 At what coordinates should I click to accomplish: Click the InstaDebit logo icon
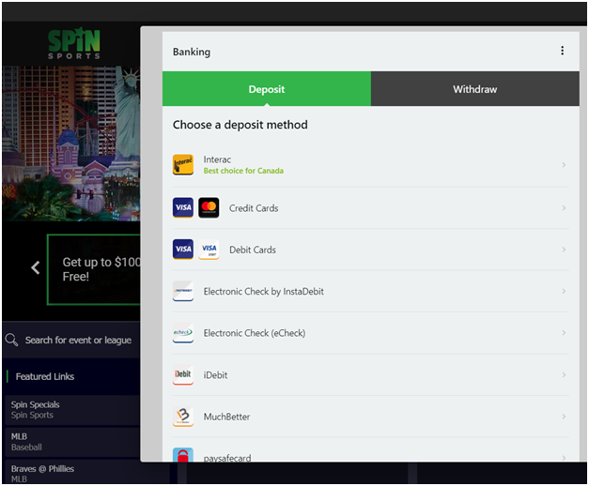183,291
